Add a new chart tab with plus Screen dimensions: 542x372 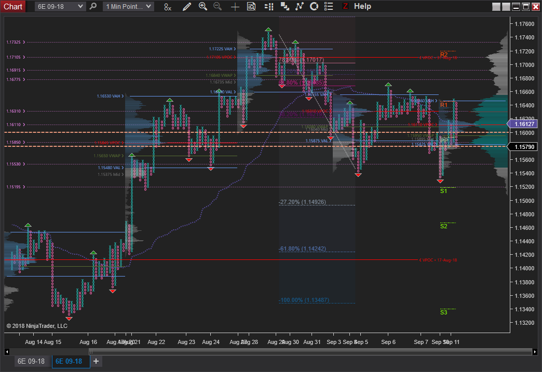pos(96,361)
